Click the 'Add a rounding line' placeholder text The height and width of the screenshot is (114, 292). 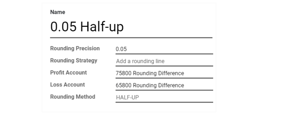point(140,61)
